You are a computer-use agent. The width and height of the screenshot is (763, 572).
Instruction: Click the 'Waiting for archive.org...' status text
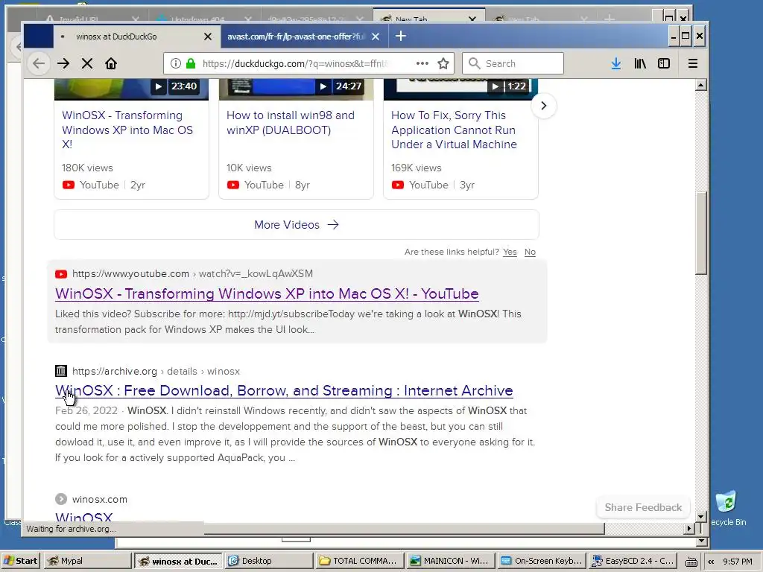point(71,529)
